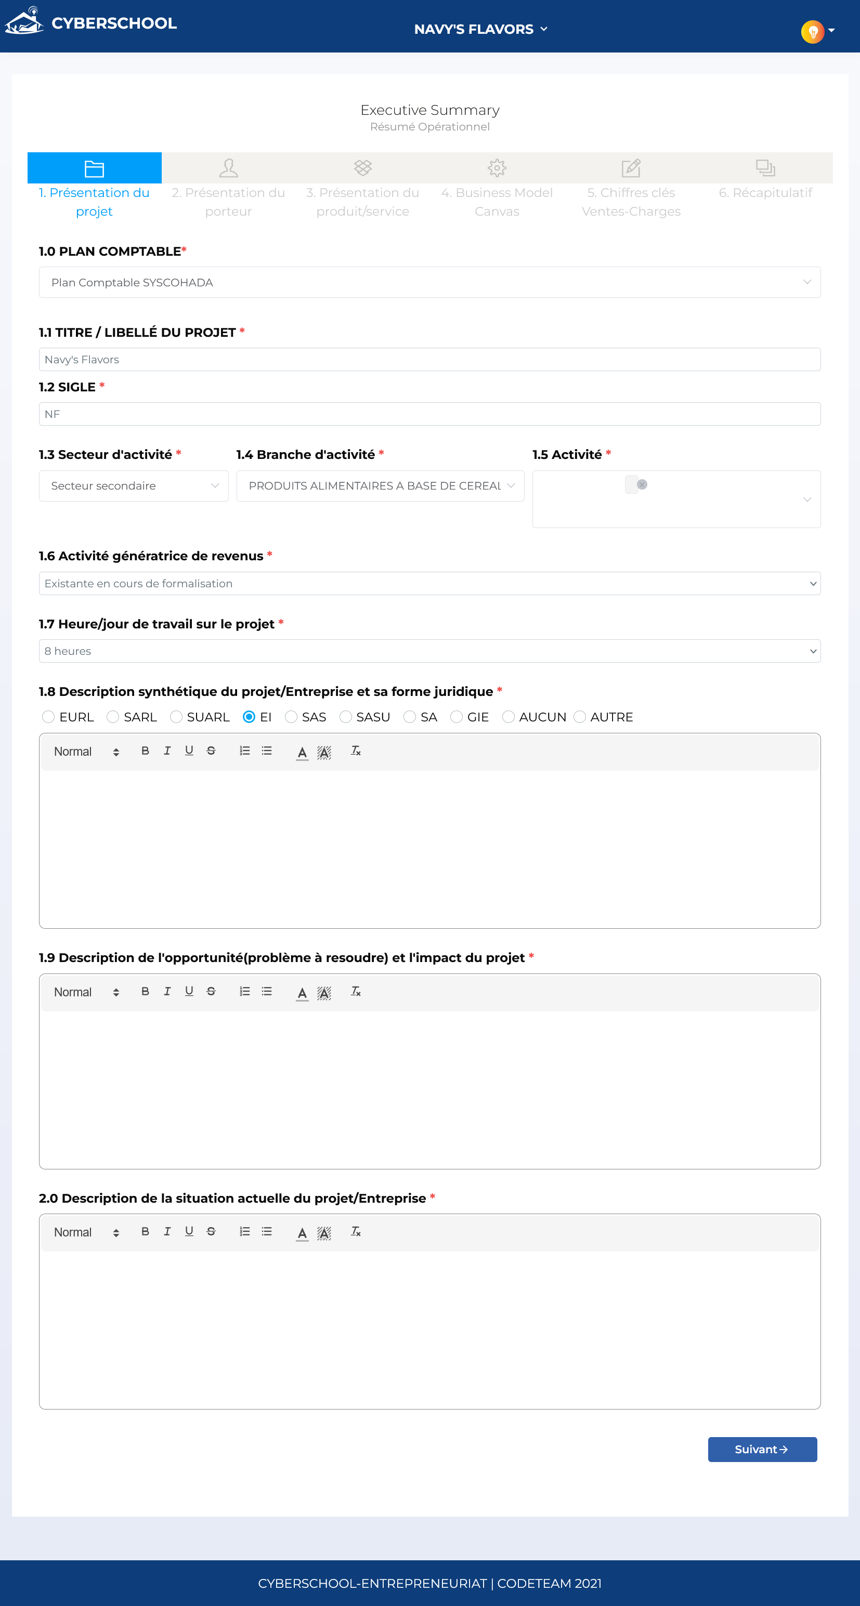
Task: Open the Heure/jour de travail dropdown
Action: (429, 651)
